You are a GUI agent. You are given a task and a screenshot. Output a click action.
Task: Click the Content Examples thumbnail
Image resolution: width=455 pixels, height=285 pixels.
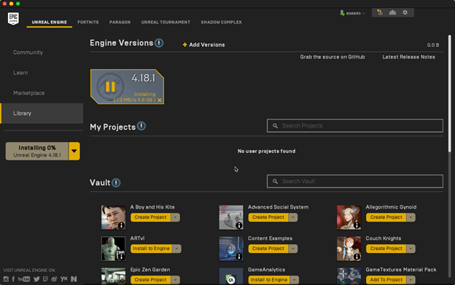(231, 249)
